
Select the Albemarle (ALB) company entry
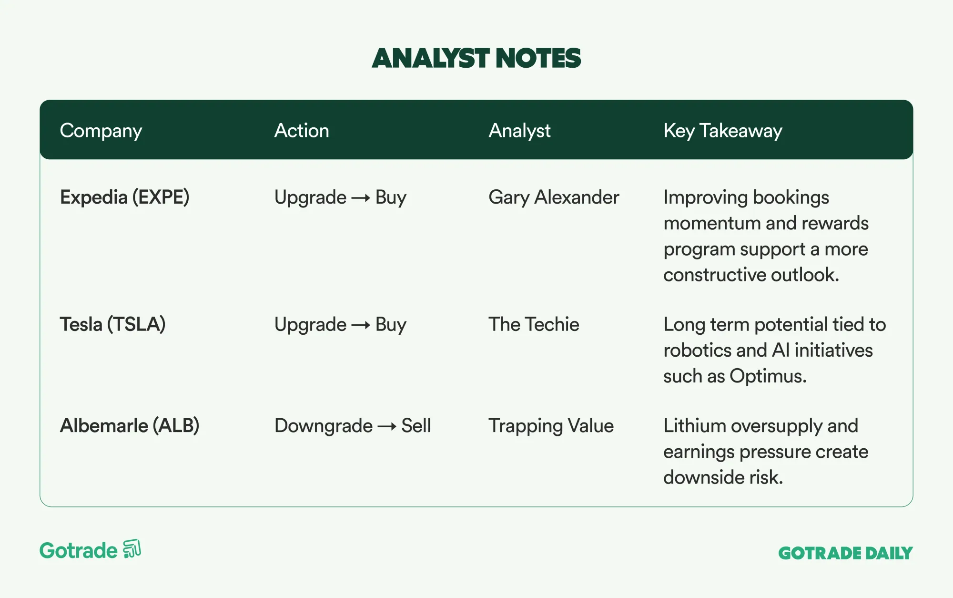129,425
